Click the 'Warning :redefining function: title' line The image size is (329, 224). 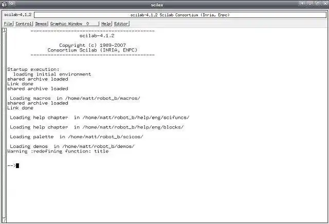(58, 151)
